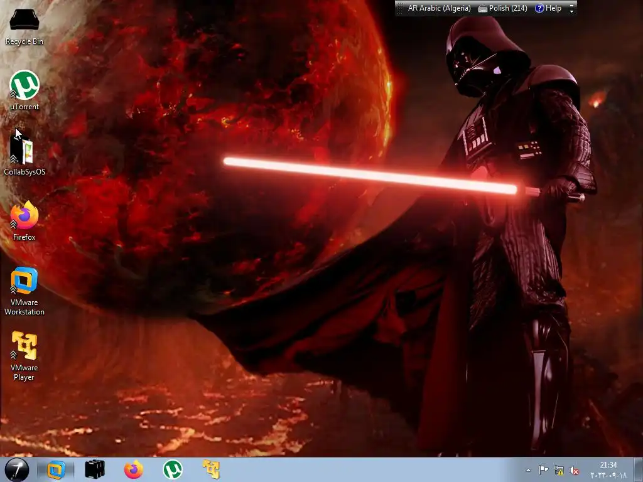The image size is (643, 482).
Task: Select the Firefox desktop shortcut
Action: (24, 222)
